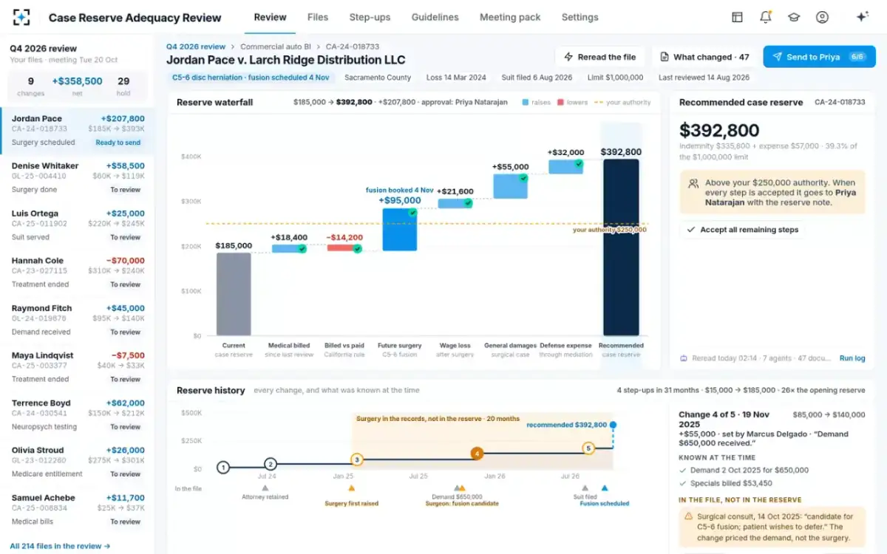Open the Meeting pack tab

tap(510, 17)
